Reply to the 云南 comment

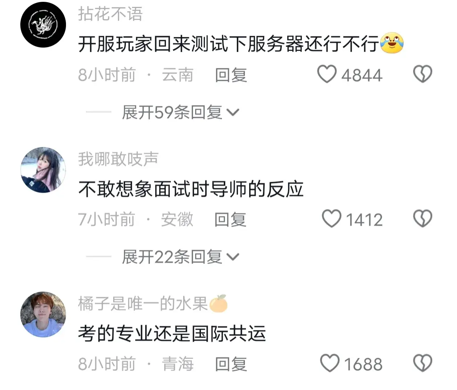coord(231,75)
